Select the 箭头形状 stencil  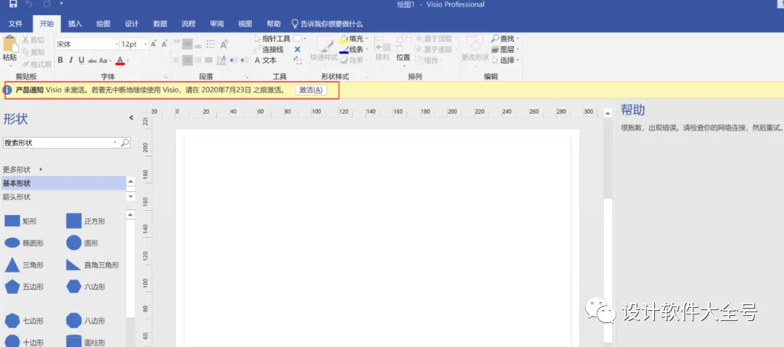click(x=63, y=197)
